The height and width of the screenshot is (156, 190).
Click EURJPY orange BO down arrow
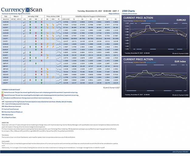point(47,55)
